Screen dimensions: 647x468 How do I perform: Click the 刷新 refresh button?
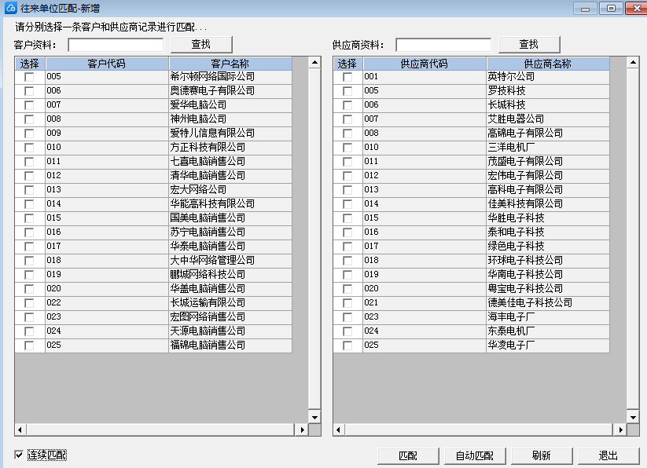point(542,455)
